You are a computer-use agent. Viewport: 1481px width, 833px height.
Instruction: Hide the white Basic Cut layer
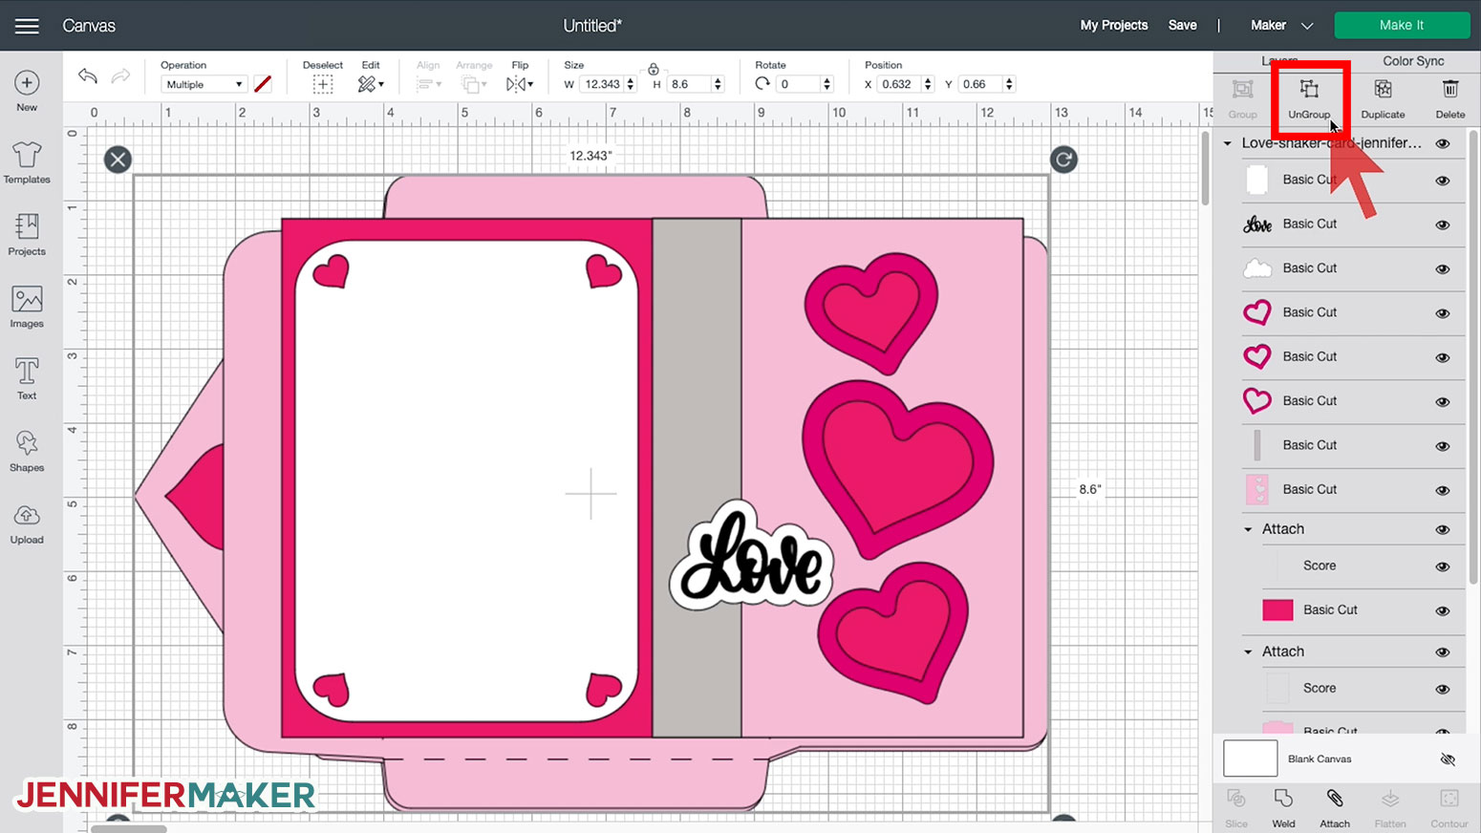[x=1443, y=181]
